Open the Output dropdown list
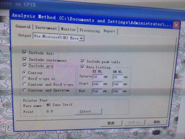The height and width of the screenshot is (139, 185). point(81,38)
